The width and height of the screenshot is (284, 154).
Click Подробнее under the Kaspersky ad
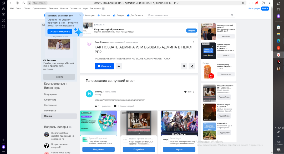click(99, 150)
